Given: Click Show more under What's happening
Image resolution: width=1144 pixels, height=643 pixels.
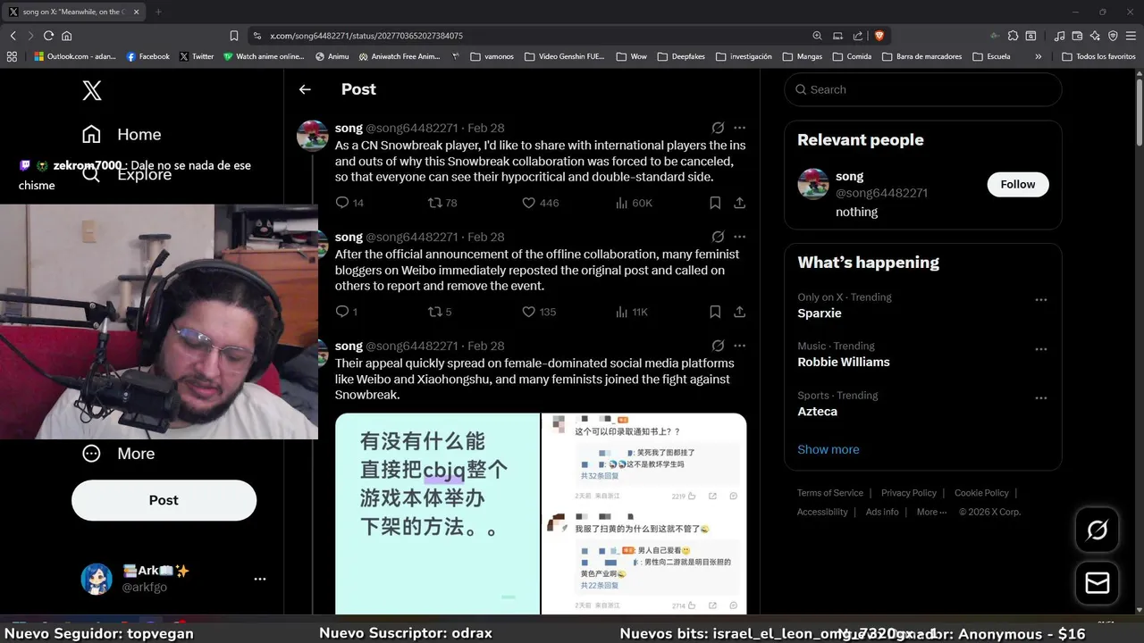Looking at the screenshot, I should pyautogui.click(x=828, y=449).
